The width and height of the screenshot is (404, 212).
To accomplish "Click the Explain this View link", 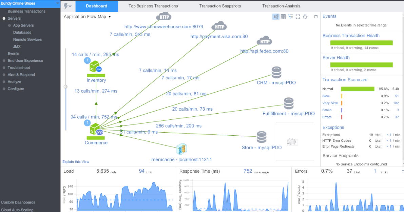I will [x=76, y=162].
